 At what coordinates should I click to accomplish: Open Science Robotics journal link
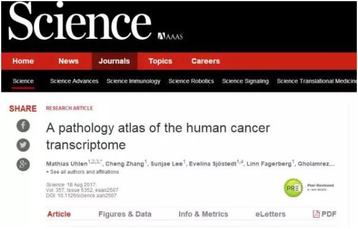coord(191,81)
